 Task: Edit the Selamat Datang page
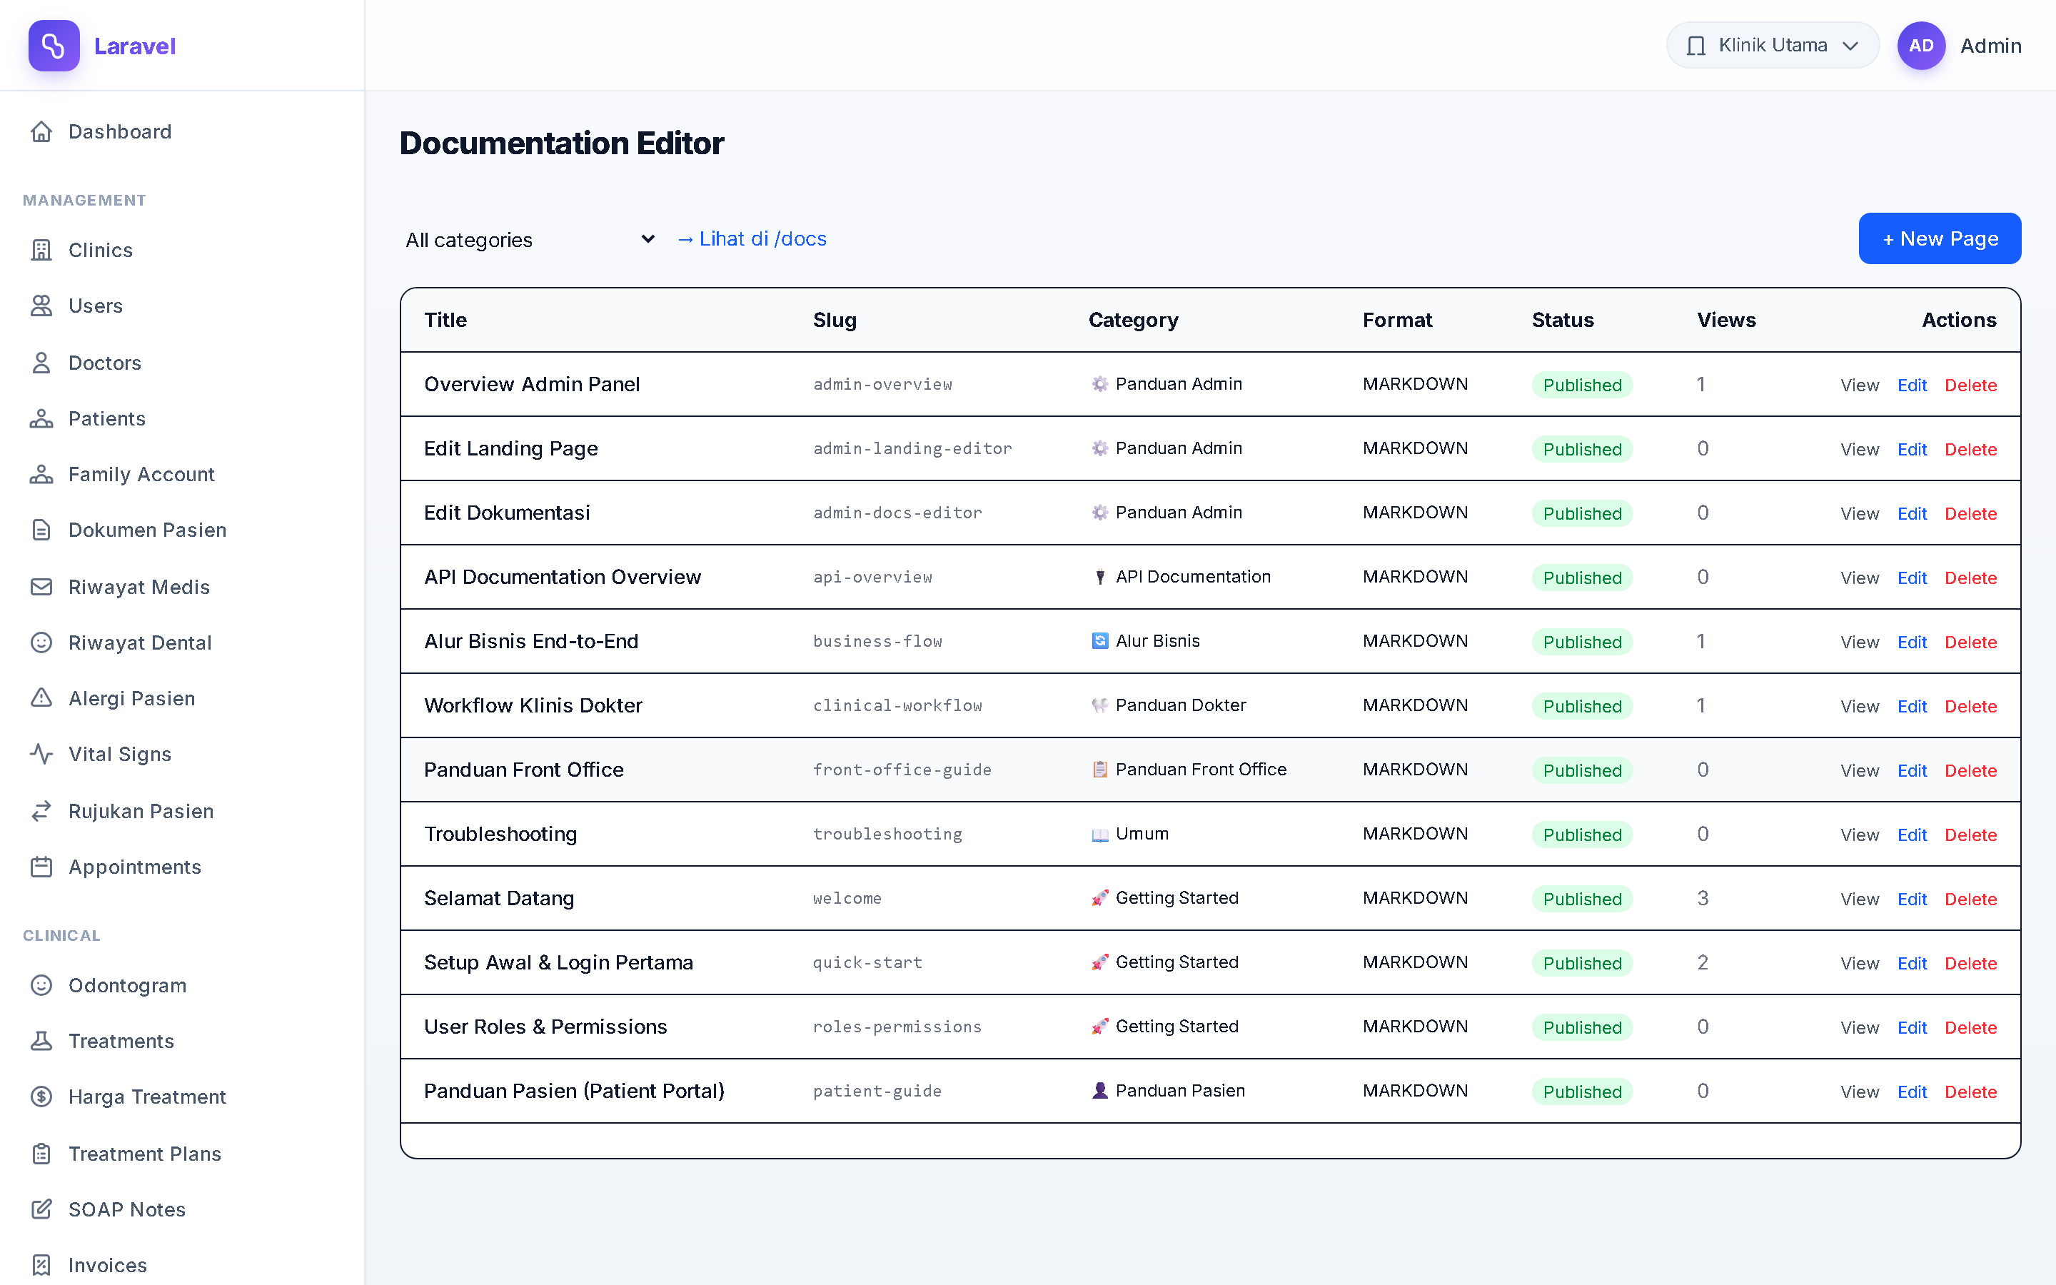pyautogui.click(x=1912, y=899)
